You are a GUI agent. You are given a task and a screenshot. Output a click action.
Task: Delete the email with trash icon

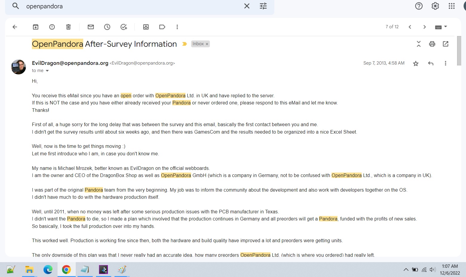point(68,27)
